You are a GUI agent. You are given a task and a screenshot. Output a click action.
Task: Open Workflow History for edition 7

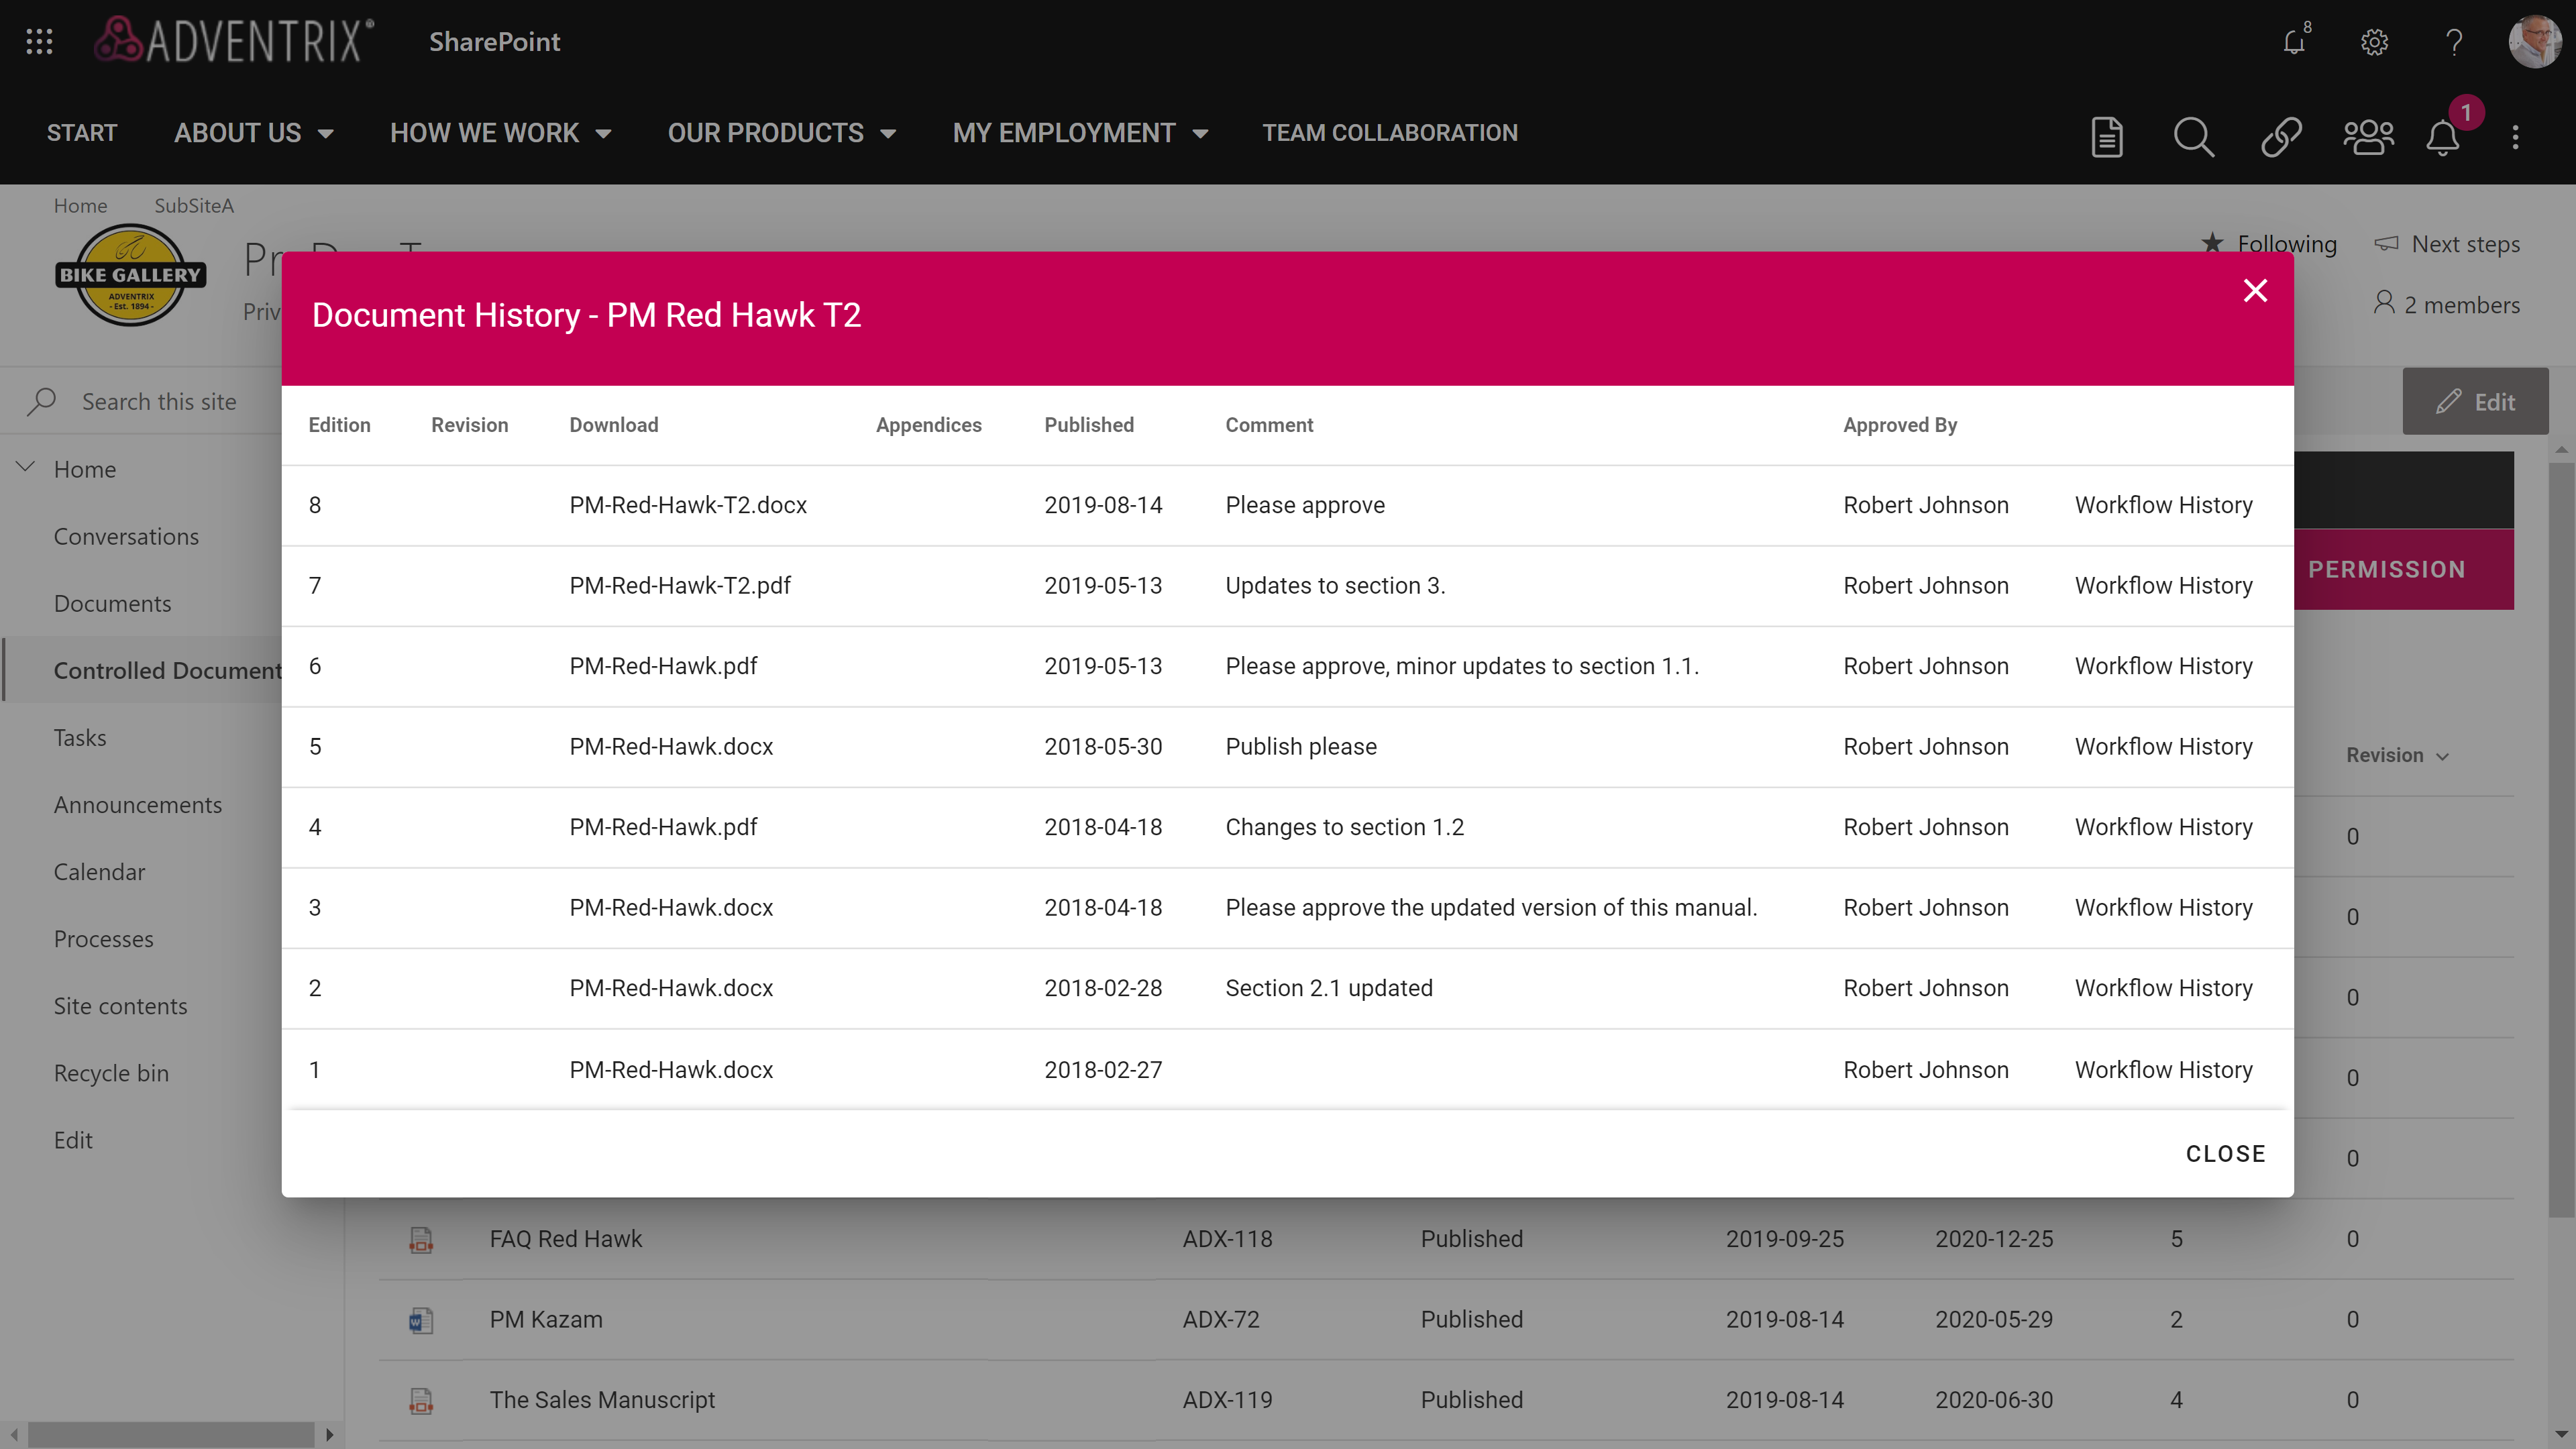(x=2163, y=586)
